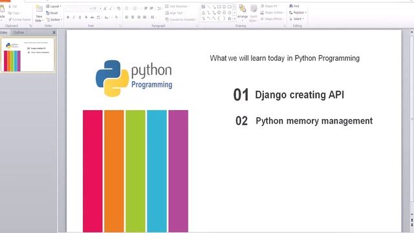Expand the shapes gallery More arrow
This screenshot has height=233, width=414.
click(x=234, y=19)
